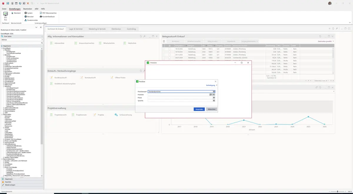Open the Adresse search type dropdown
The width and height of the screenshot is (353, 194).
(42, 39)
